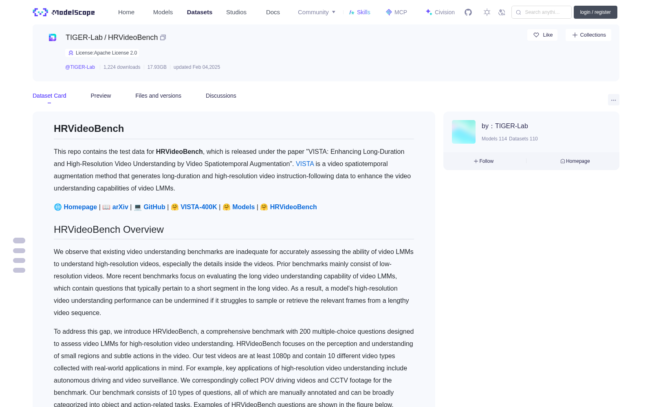652x407 pixels.
Task: Open the three-dots more options button
Action: pyautogui.click(x=613, y=100)
